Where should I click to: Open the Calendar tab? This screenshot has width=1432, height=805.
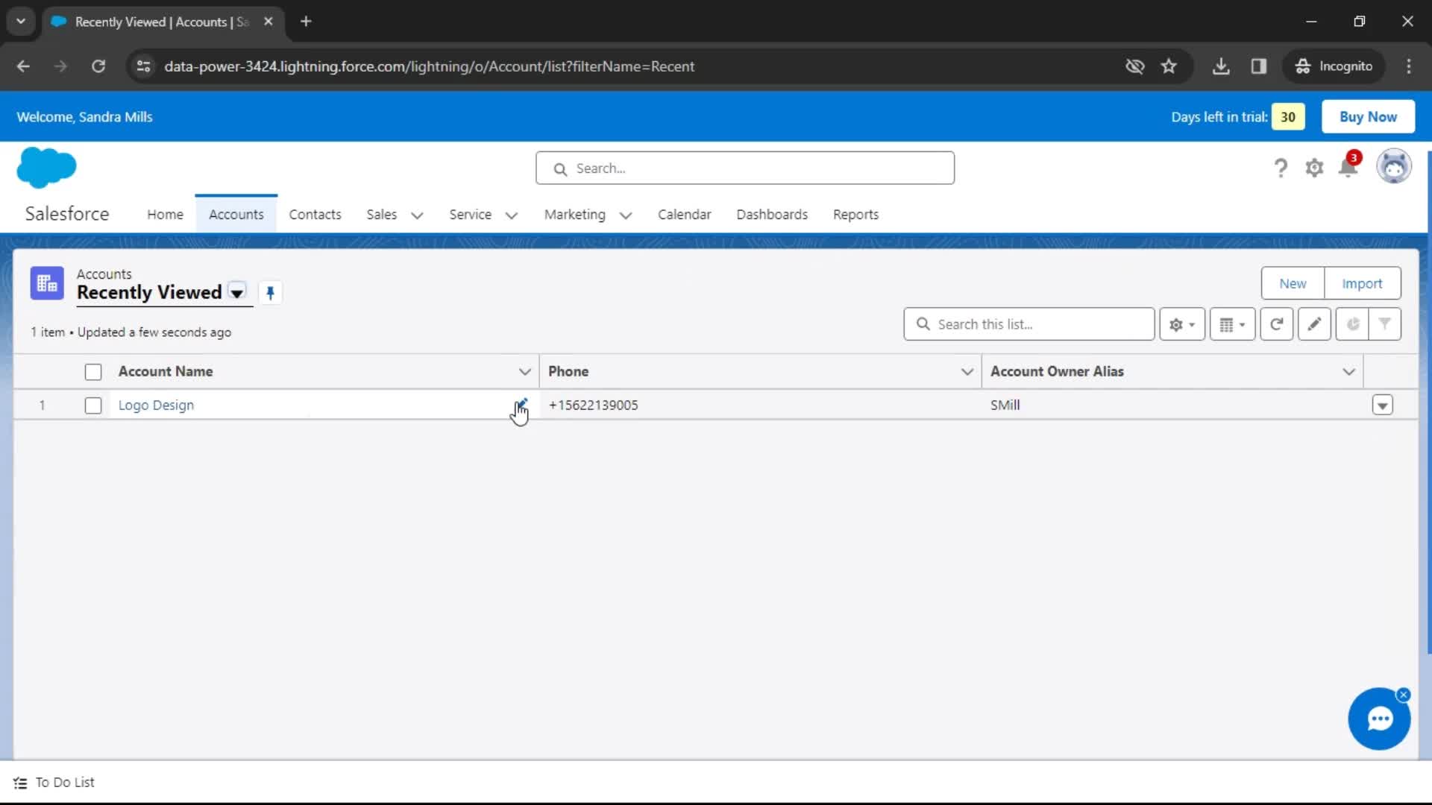(x=684, y=215)
